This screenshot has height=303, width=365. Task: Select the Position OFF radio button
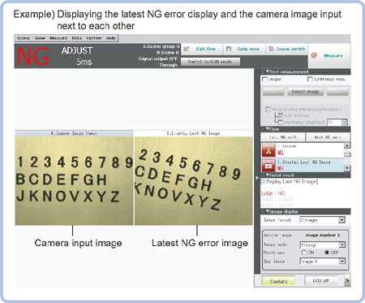(x=327, y=253)
